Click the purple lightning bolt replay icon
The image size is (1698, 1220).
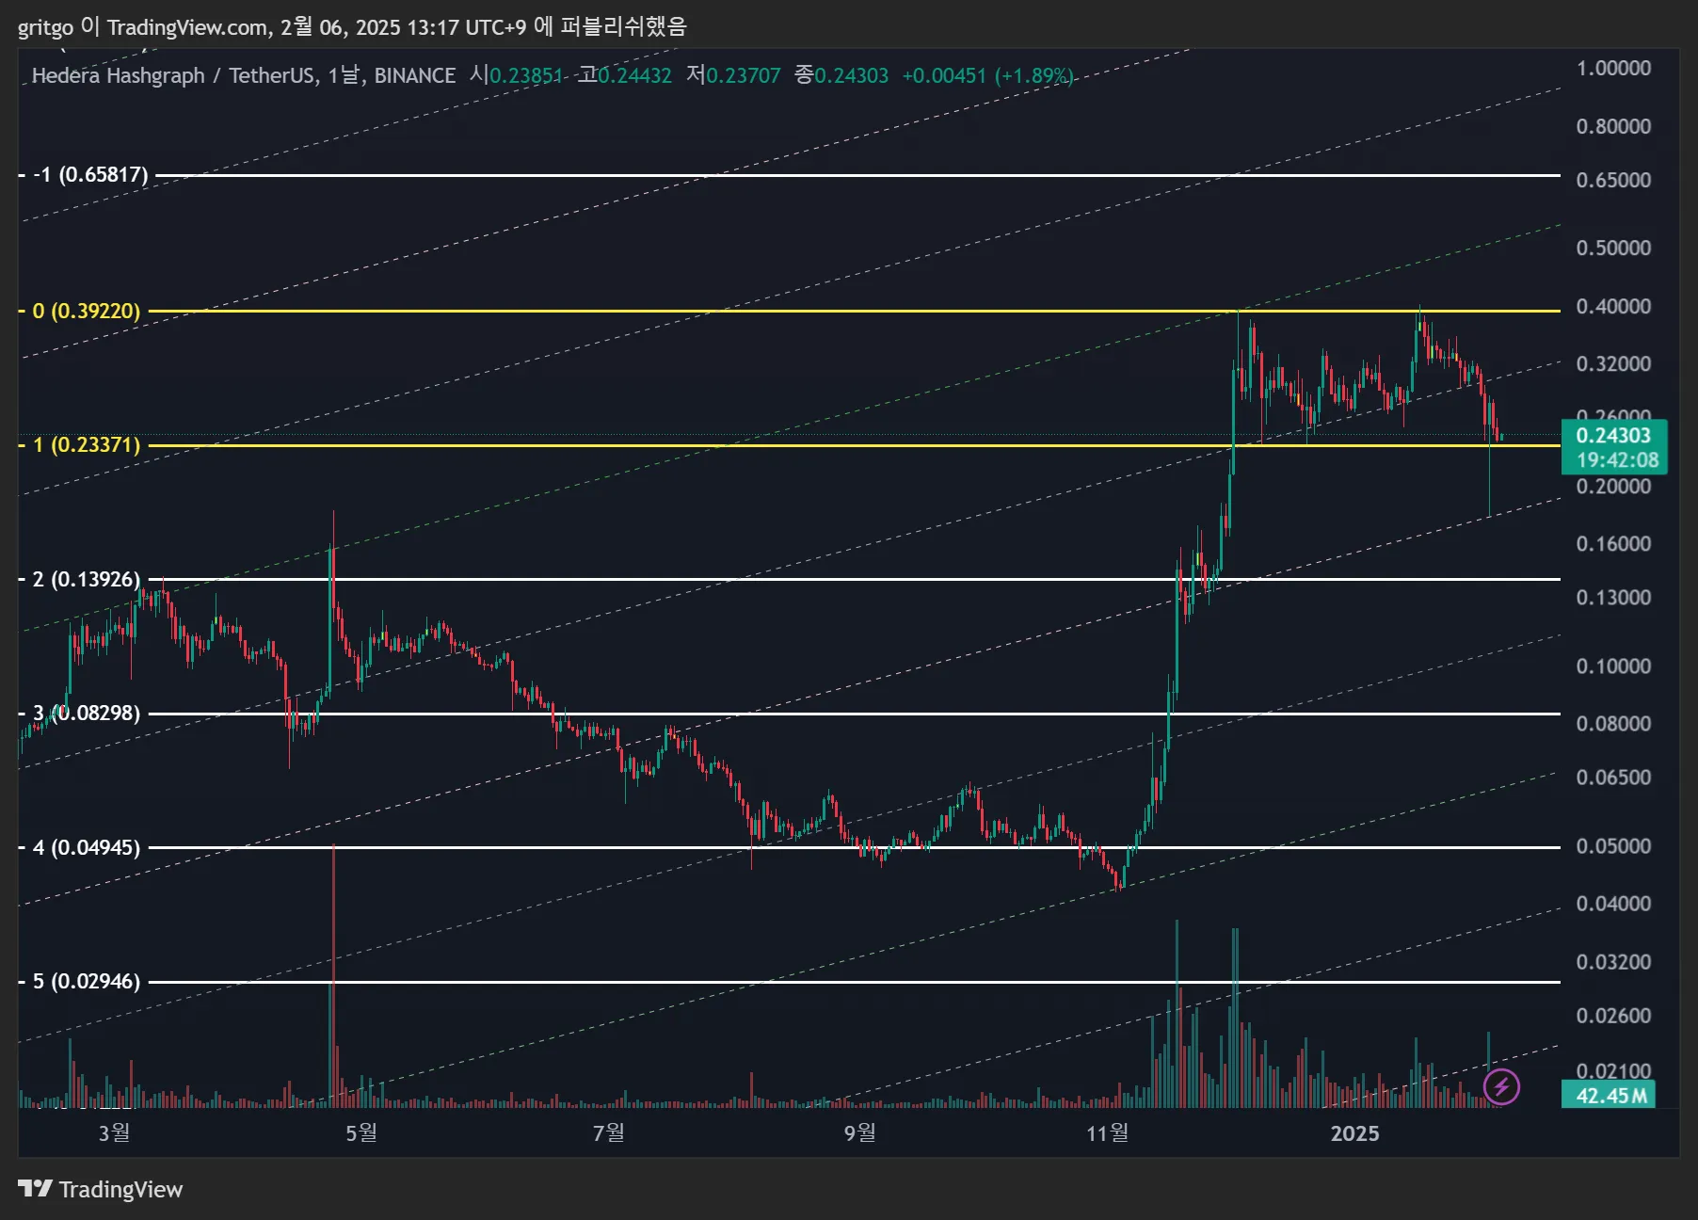[x=1501, y=1087]
